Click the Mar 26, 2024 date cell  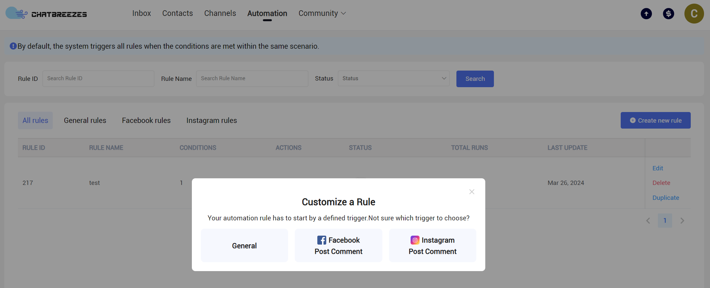point(566,183)
